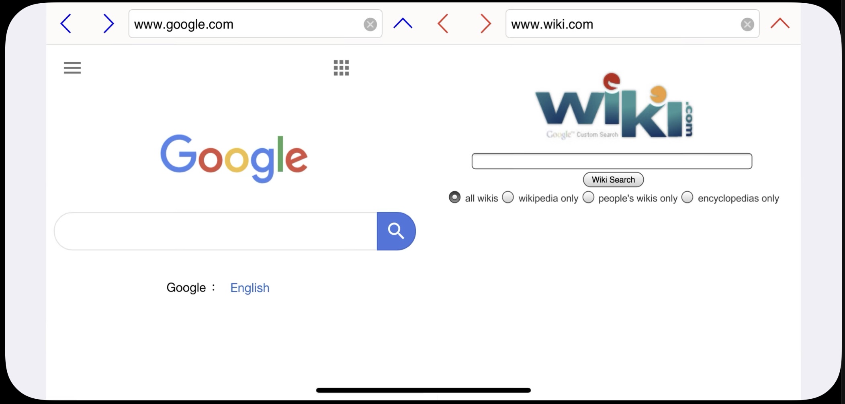Viewport: 845px width, 404px height.
Task: Click the wiki.com logo image
Action: 614,106
